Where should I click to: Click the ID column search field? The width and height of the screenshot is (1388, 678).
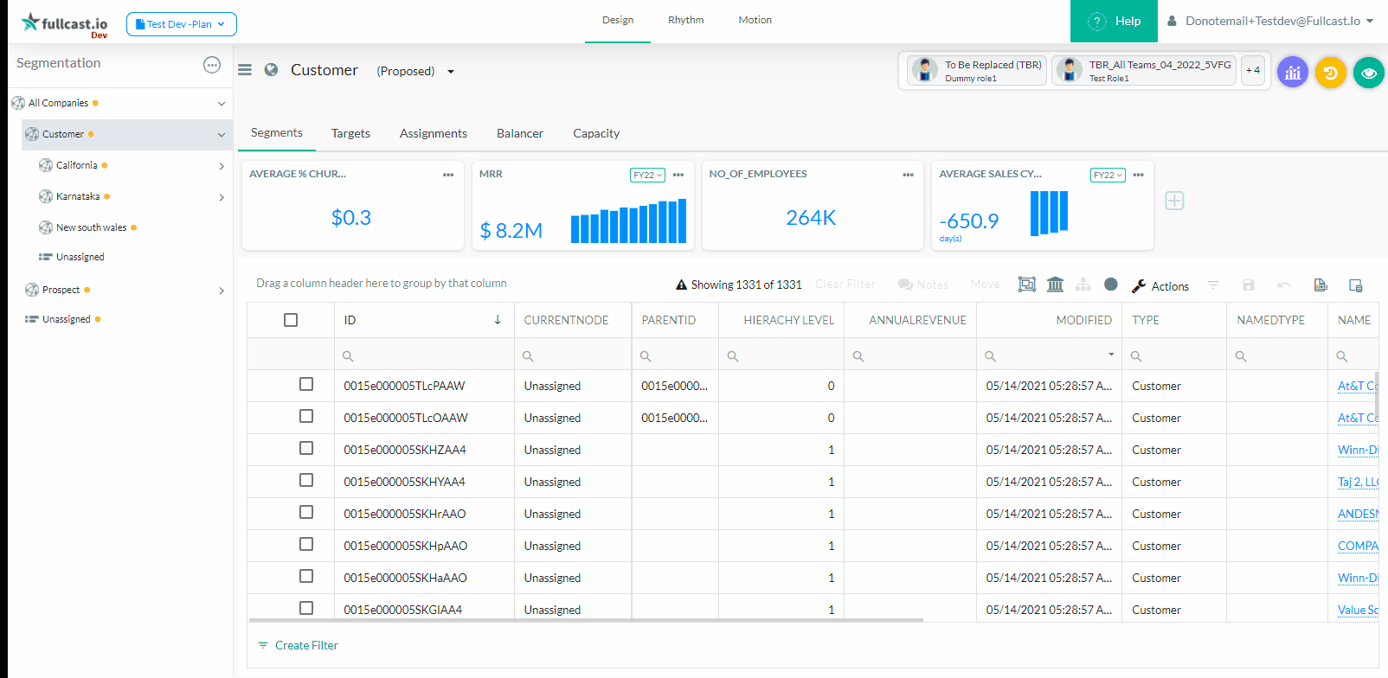(x=424, y=356)
